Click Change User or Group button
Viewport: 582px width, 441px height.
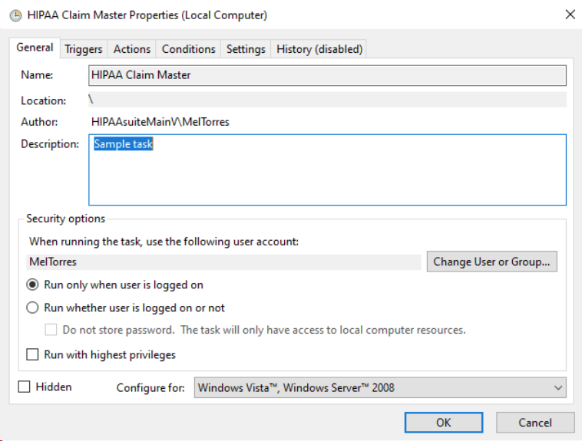click(x=492, y=262)
